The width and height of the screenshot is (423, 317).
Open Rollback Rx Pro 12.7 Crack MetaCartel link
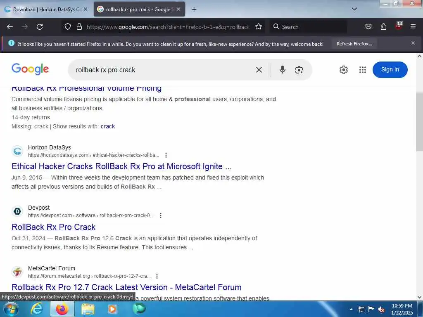click(x=126, y=287)
